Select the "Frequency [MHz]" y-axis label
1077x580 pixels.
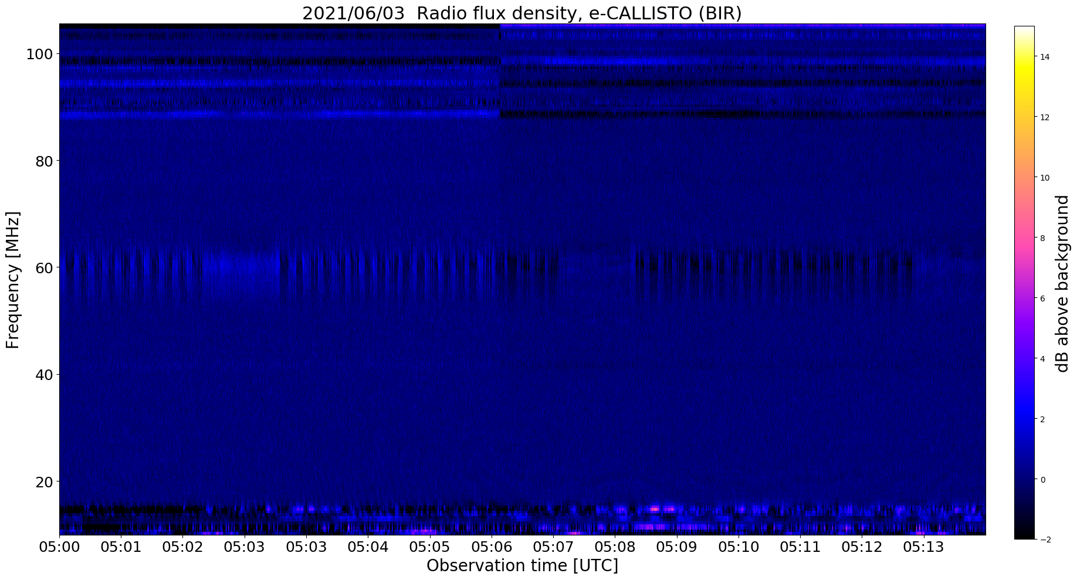click(13, 280)
